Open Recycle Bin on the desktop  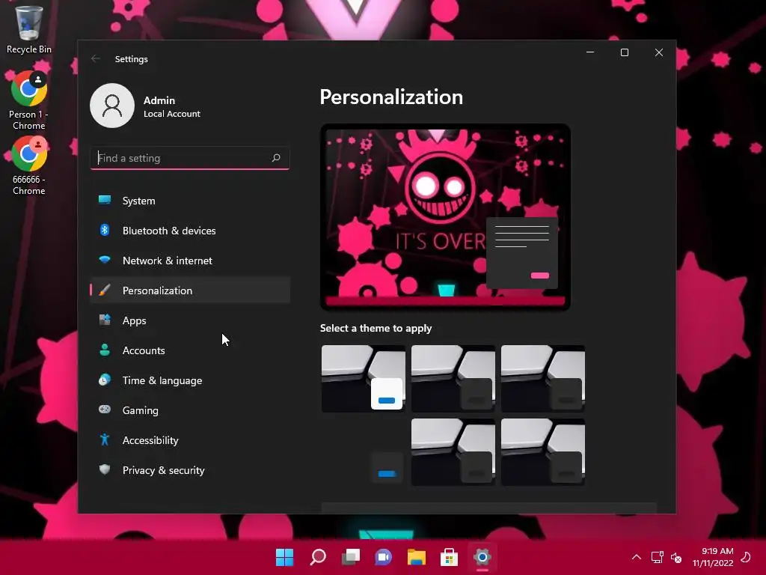[x=29, y=30]
